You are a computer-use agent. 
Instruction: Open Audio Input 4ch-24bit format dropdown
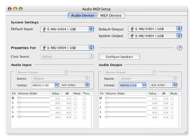(x=74, y=85)
